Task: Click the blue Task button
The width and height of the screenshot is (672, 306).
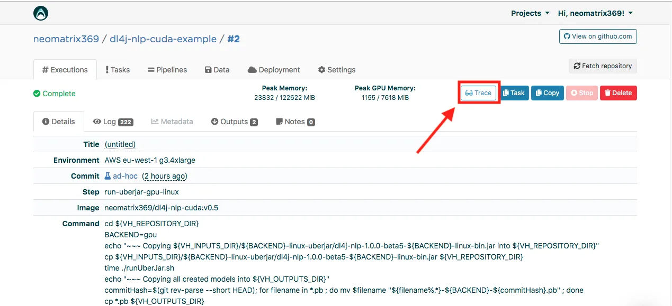Action: tap(514, 93)
